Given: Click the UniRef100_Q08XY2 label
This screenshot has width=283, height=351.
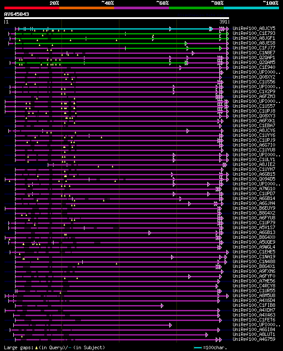Looking at the screenshot, I should 254,77.
